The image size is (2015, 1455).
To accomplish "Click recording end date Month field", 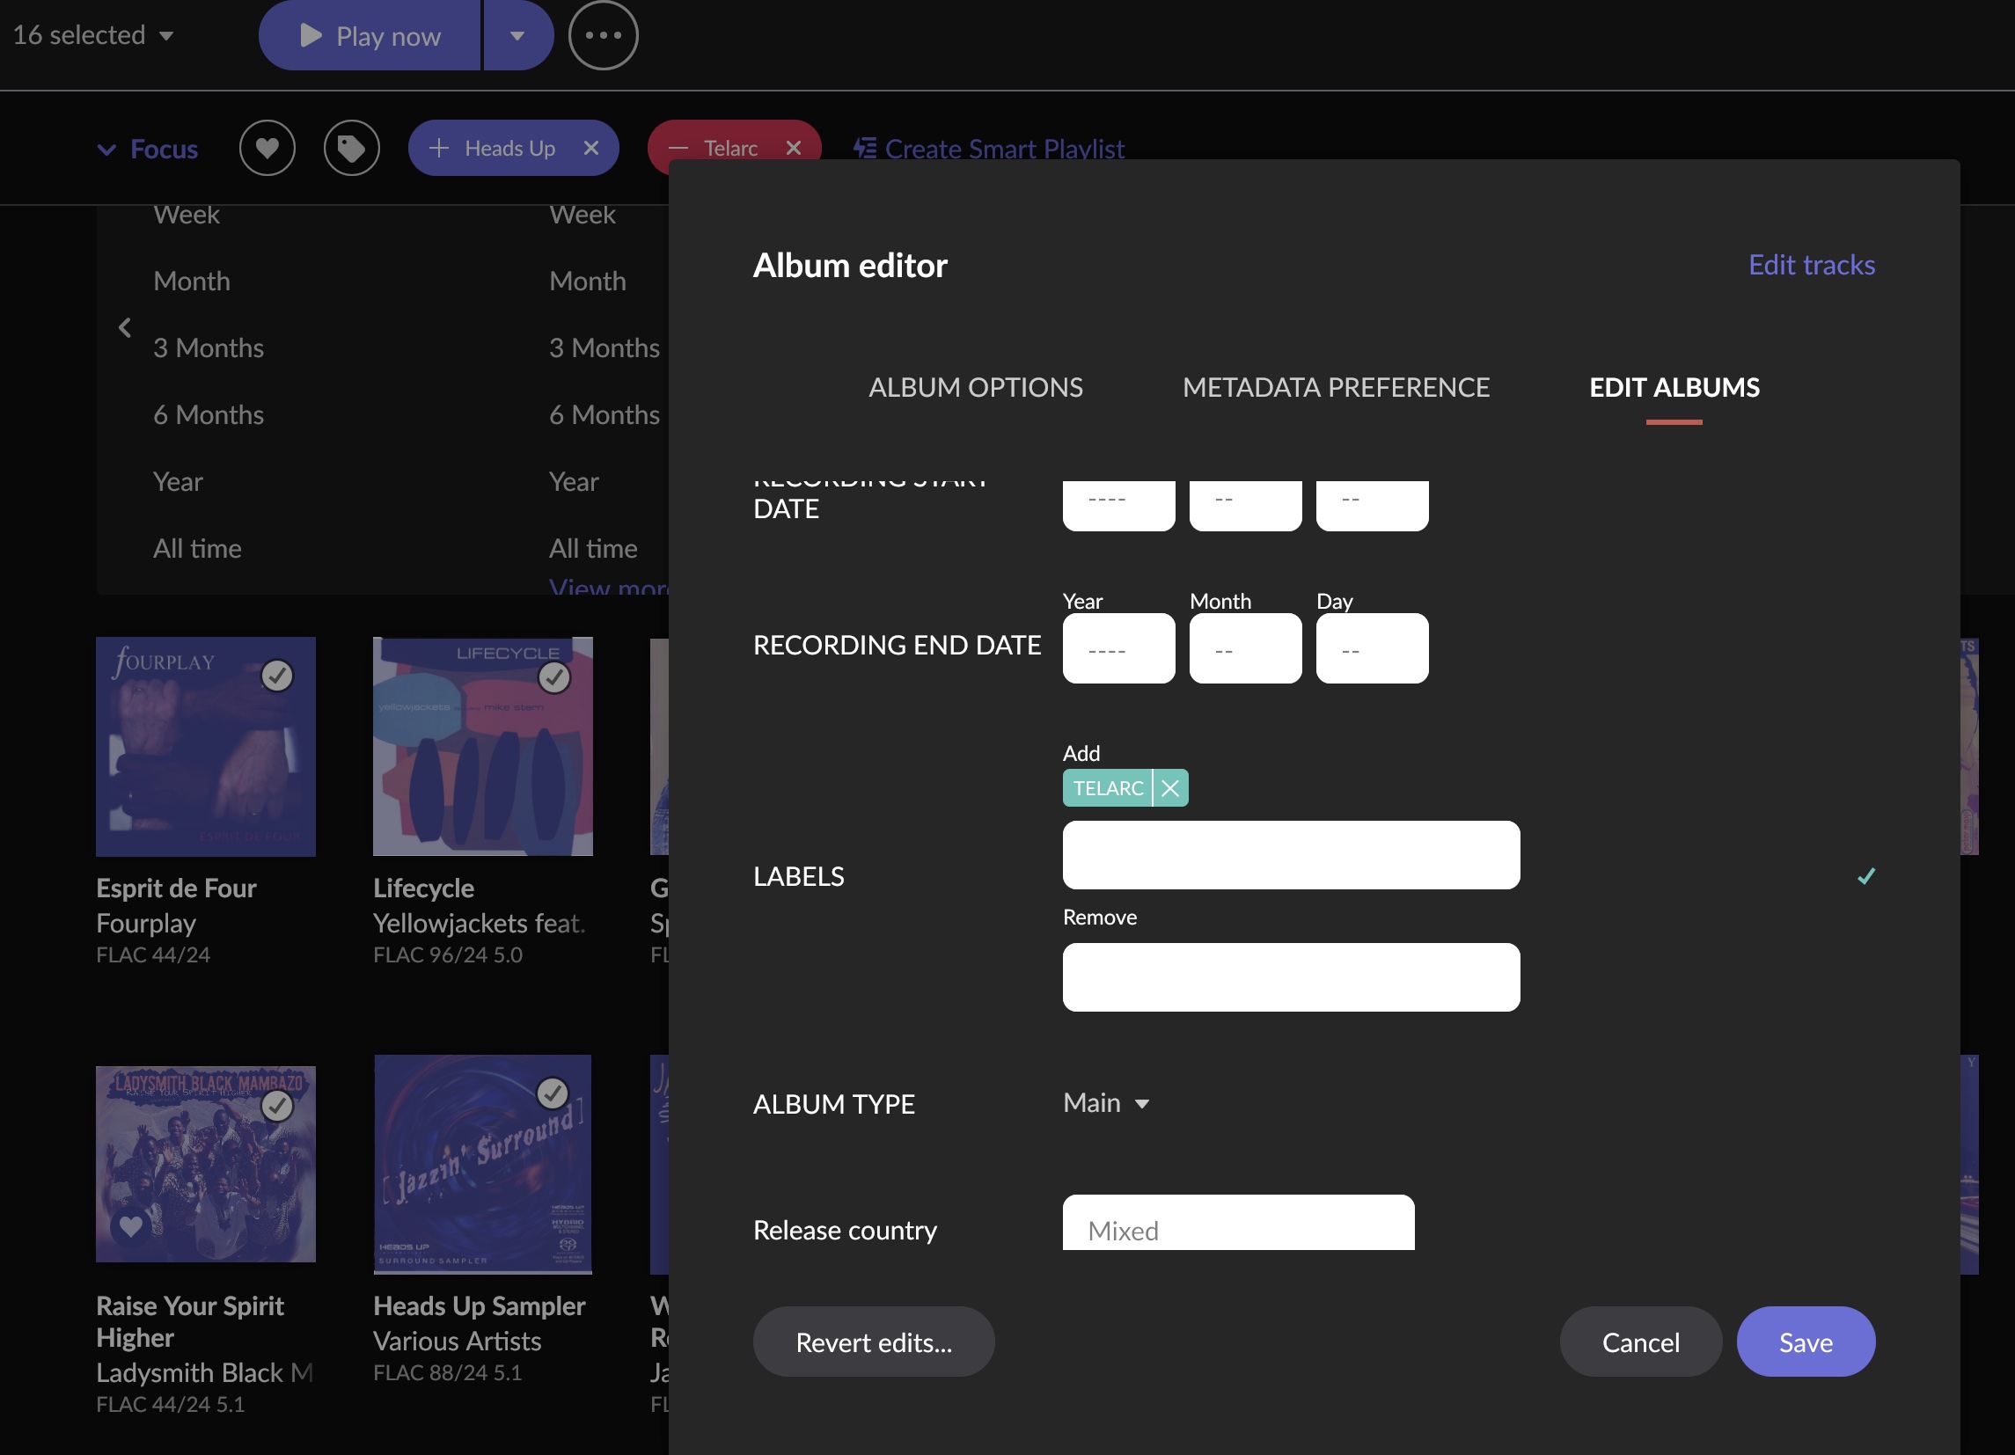I will tap(1246, 648).
